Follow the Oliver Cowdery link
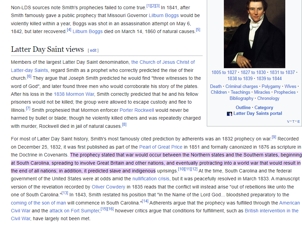This screenshot has height=227, width=302. point(109,187)
